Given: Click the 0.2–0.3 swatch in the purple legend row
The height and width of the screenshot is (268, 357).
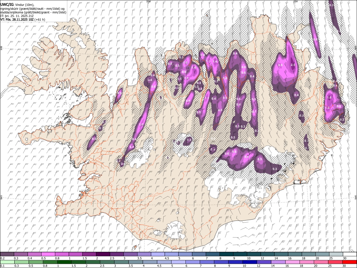Looking at the screenshot, I should 7,254.
